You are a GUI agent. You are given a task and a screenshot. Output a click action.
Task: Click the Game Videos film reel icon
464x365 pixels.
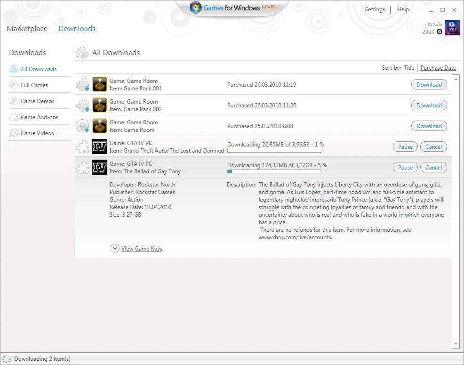(x=14, y=133)
